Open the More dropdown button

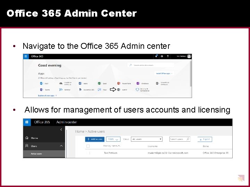113,139
